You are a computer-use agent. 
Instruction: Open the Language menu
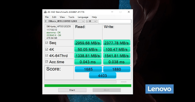point(83,17)
